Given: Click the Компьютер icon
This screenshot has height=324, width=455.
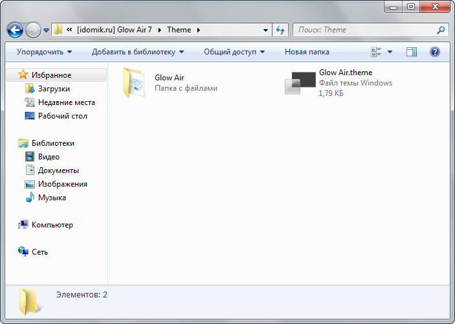Looking at the screenshot, I should (x=23, y=225).
